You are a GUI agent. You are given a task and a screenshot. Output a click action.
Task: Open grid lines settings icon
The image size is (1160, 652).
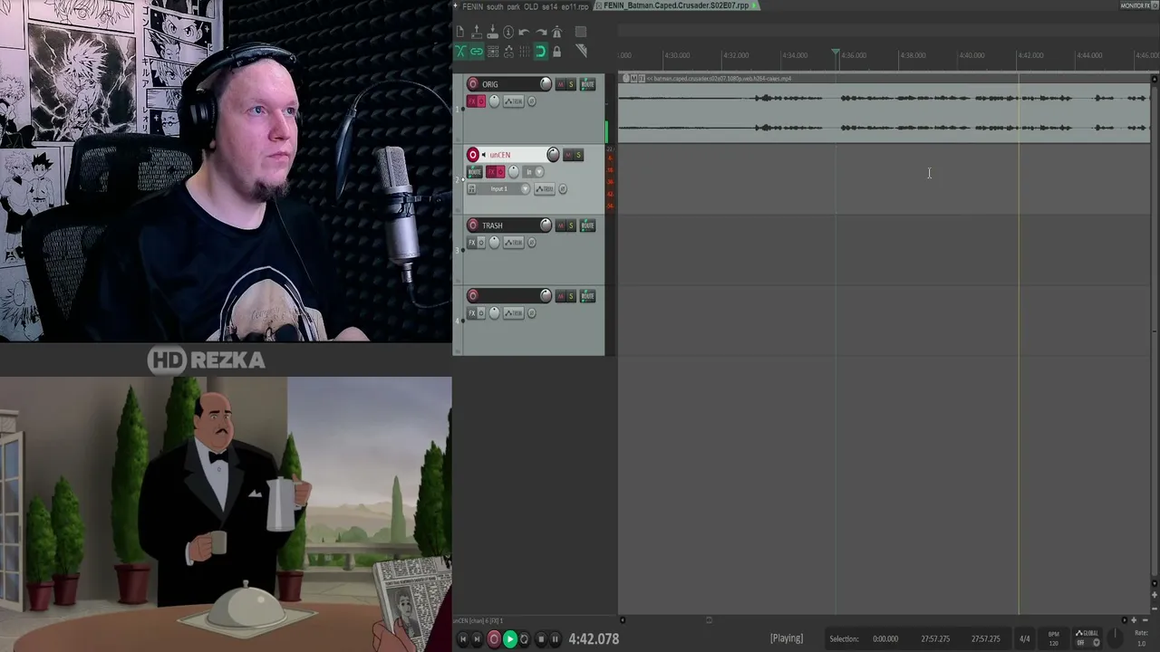tap(524, 52)
